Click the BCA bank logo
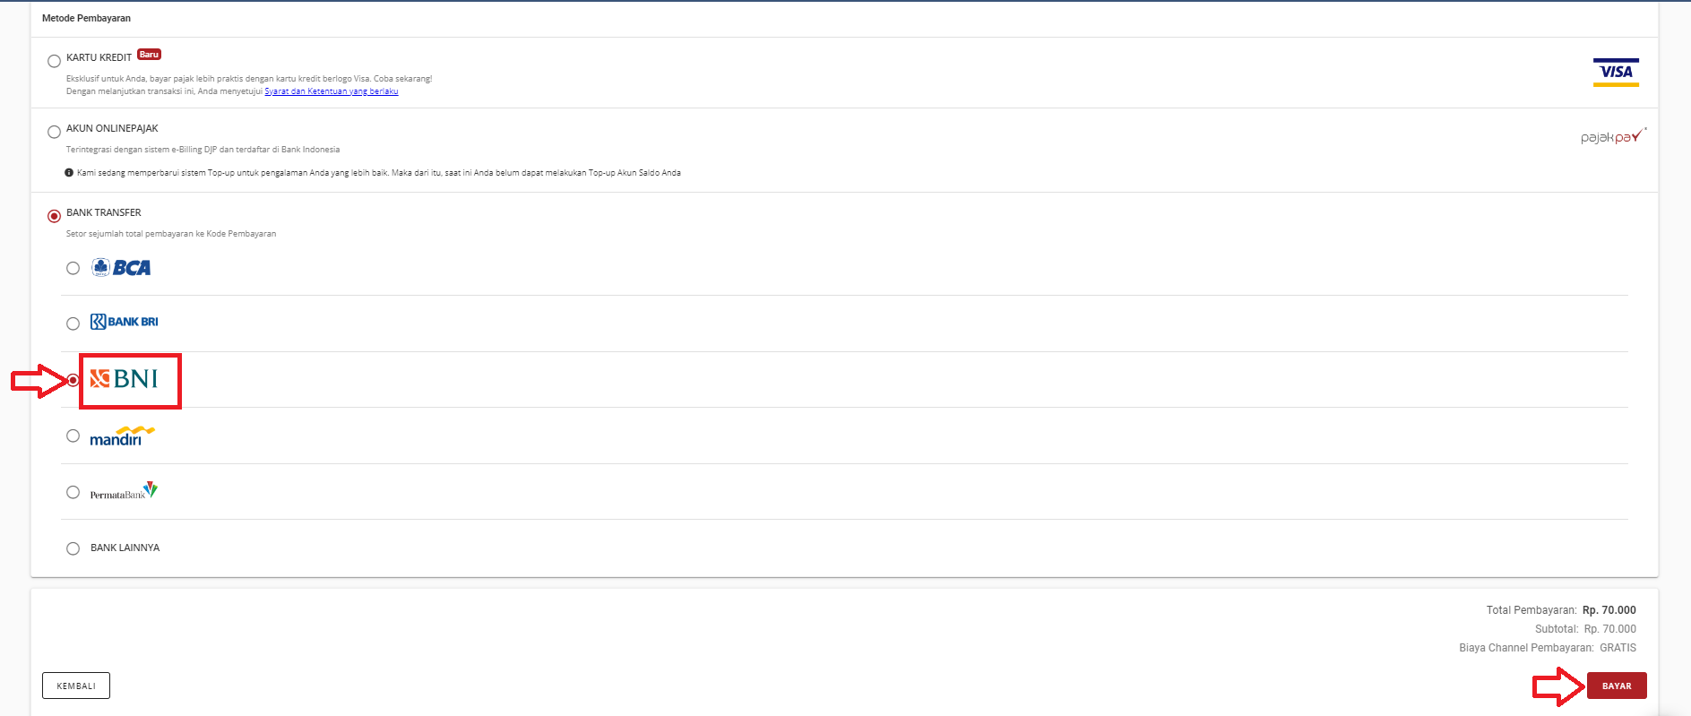The height and width of the screenshot is (716, 1691). pos(121,268)
